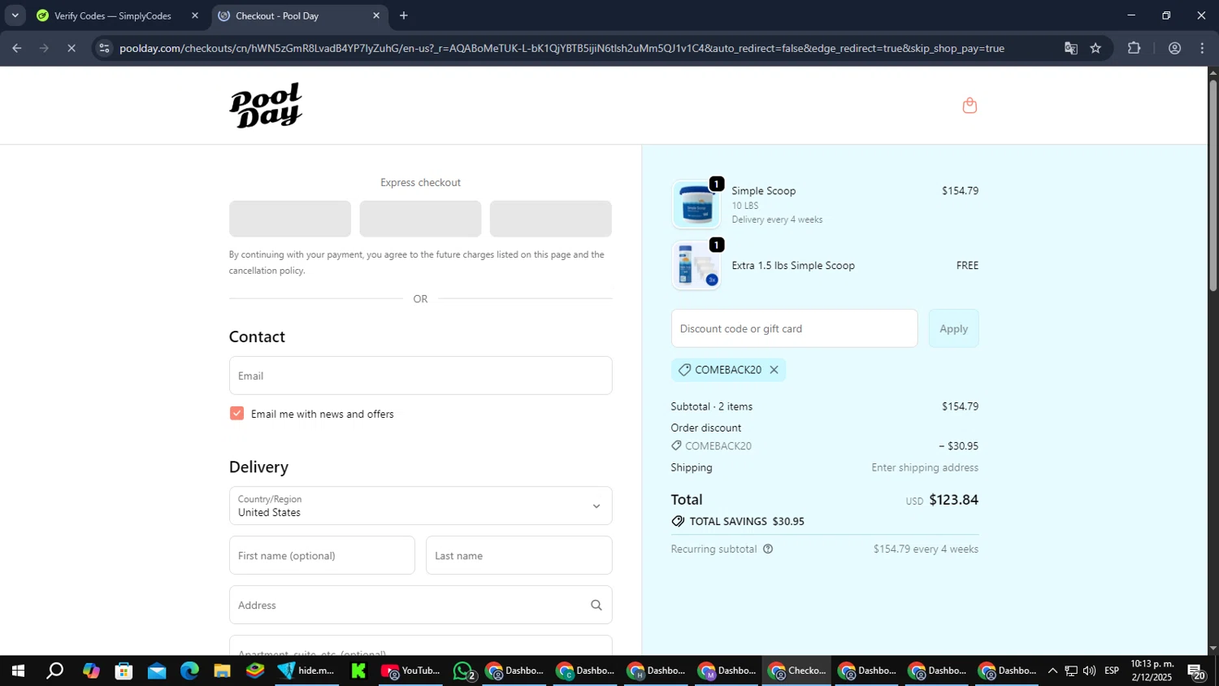Screen dimensions: 1219x686
Task: Go back to the previous page
Action: 16,48
